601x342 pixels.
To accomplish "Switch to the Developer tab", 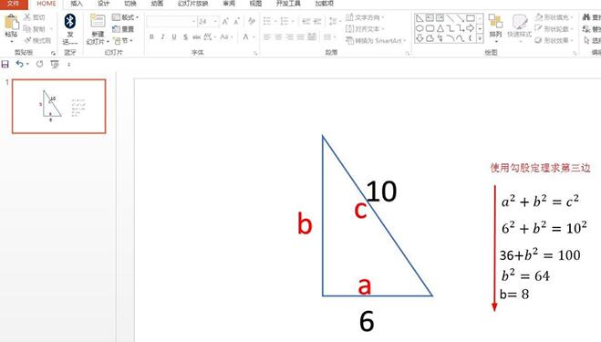I will click(x=288, y=4).
